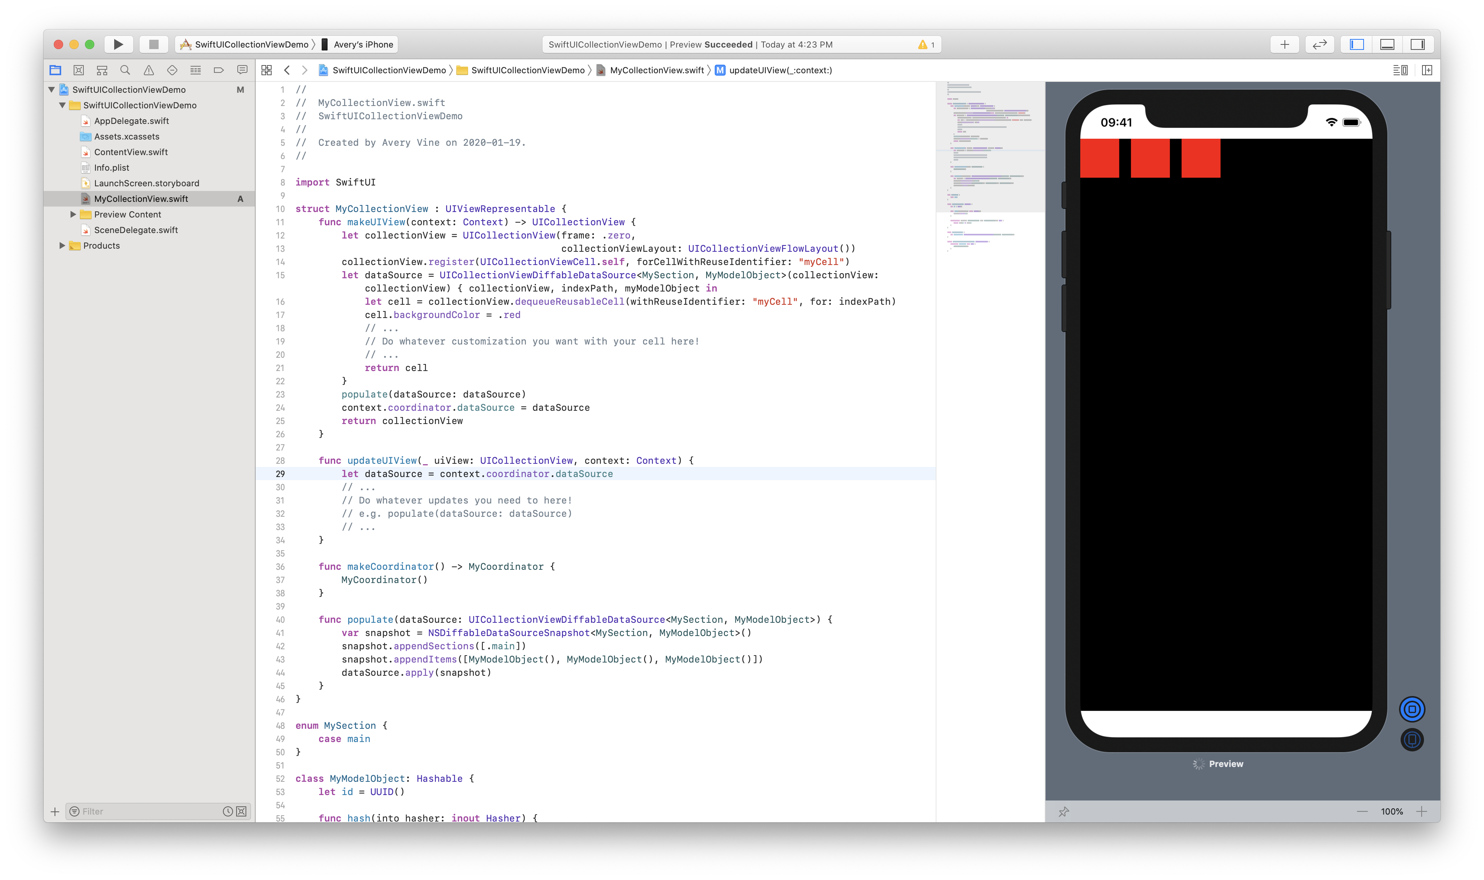Click MyCollectionView.swift in jump bar
The width and height of the screenshot is (1484, 880).
[x=650, y=70]
